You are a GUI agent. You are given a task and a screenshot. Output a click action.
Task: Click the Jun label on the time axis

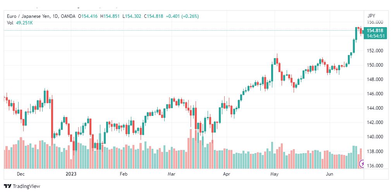[329, 174]
